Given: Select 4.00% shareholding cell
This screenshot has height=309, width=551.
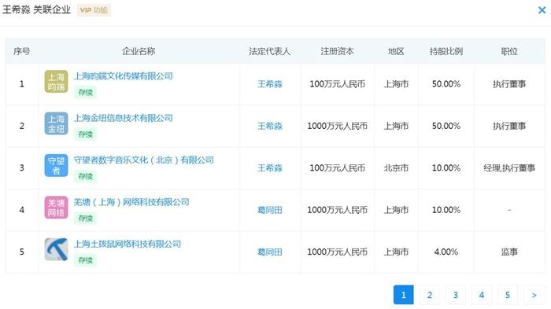Looking at the screenshot, I should tap(446, 252).
